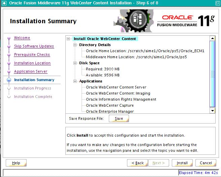The height and width of the screenshot is (177, 221).
Task: Select the Applications label
Action: click(91, 81)
